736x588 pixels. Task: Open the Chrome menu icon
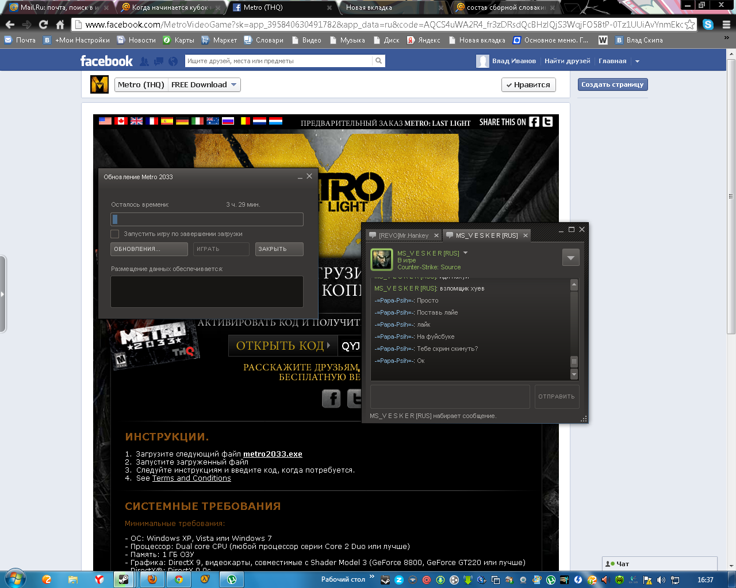[x=726, y=25]
